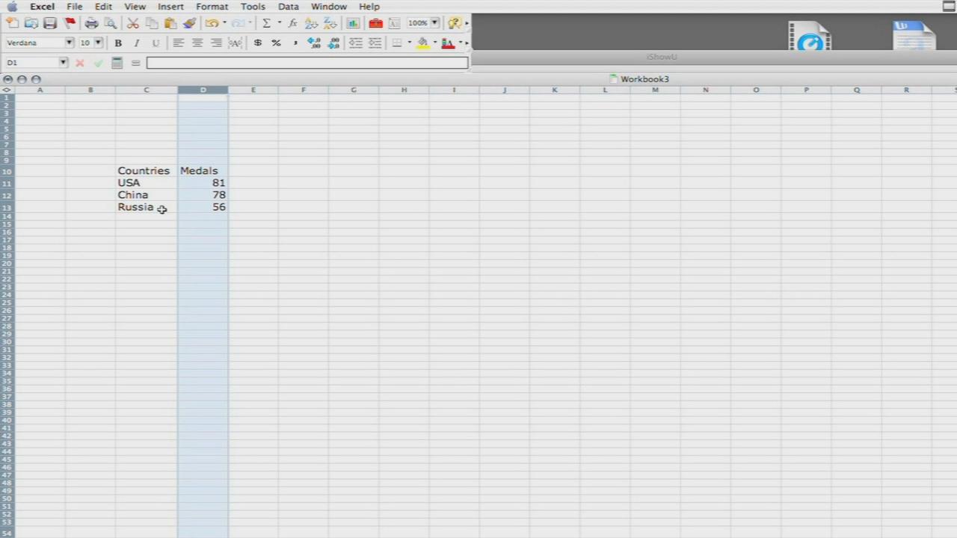Open the Chart Wizard
This screenshot has width=957, height=538.
353,23
